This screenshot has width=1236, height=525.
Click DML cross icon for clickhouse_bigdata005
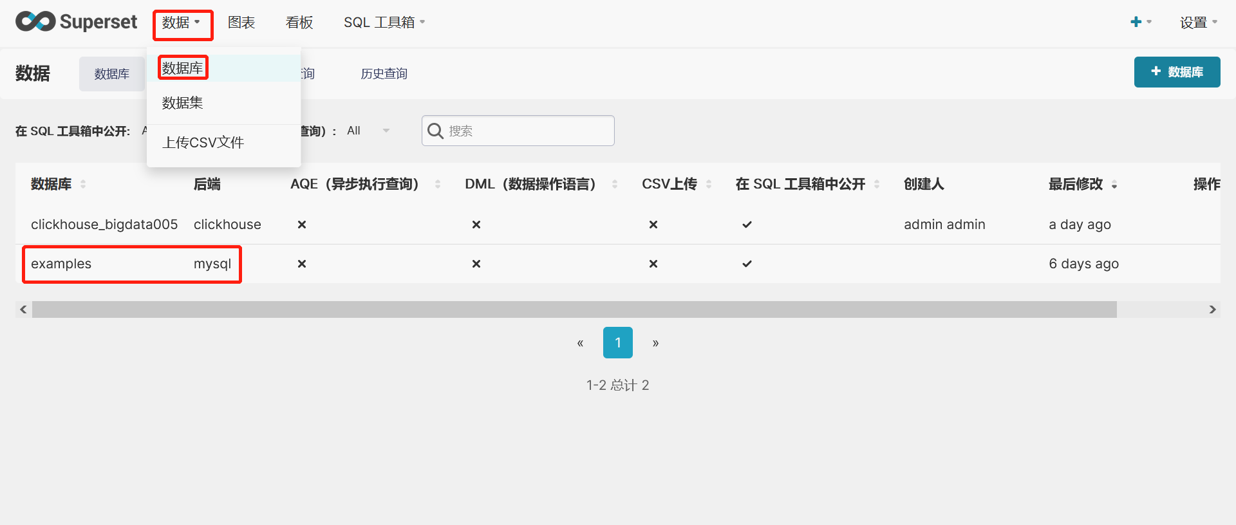pyautogui.click(x=476, y=225)
